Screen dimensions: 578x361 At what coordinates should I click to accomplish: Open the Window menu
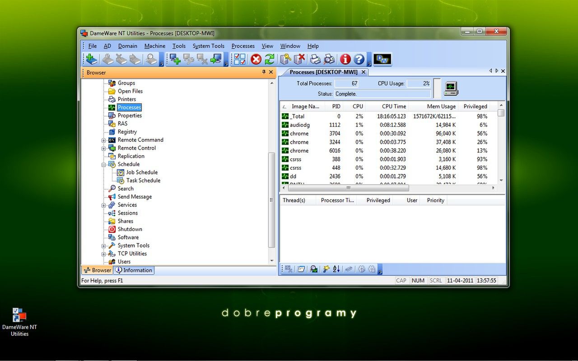(x=290, y=46)
